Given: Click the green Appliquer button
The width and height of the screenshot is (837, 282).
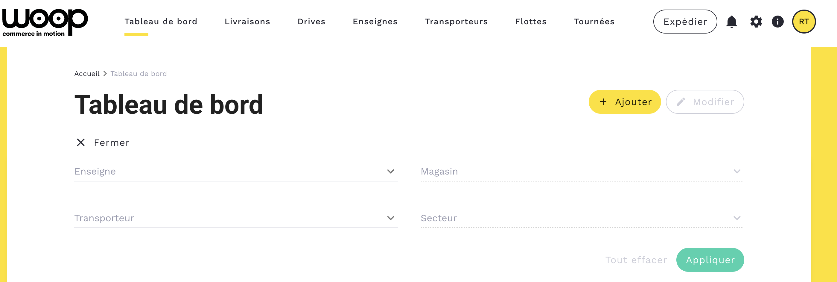Looking at the screenshot, I should coord(710,260).
